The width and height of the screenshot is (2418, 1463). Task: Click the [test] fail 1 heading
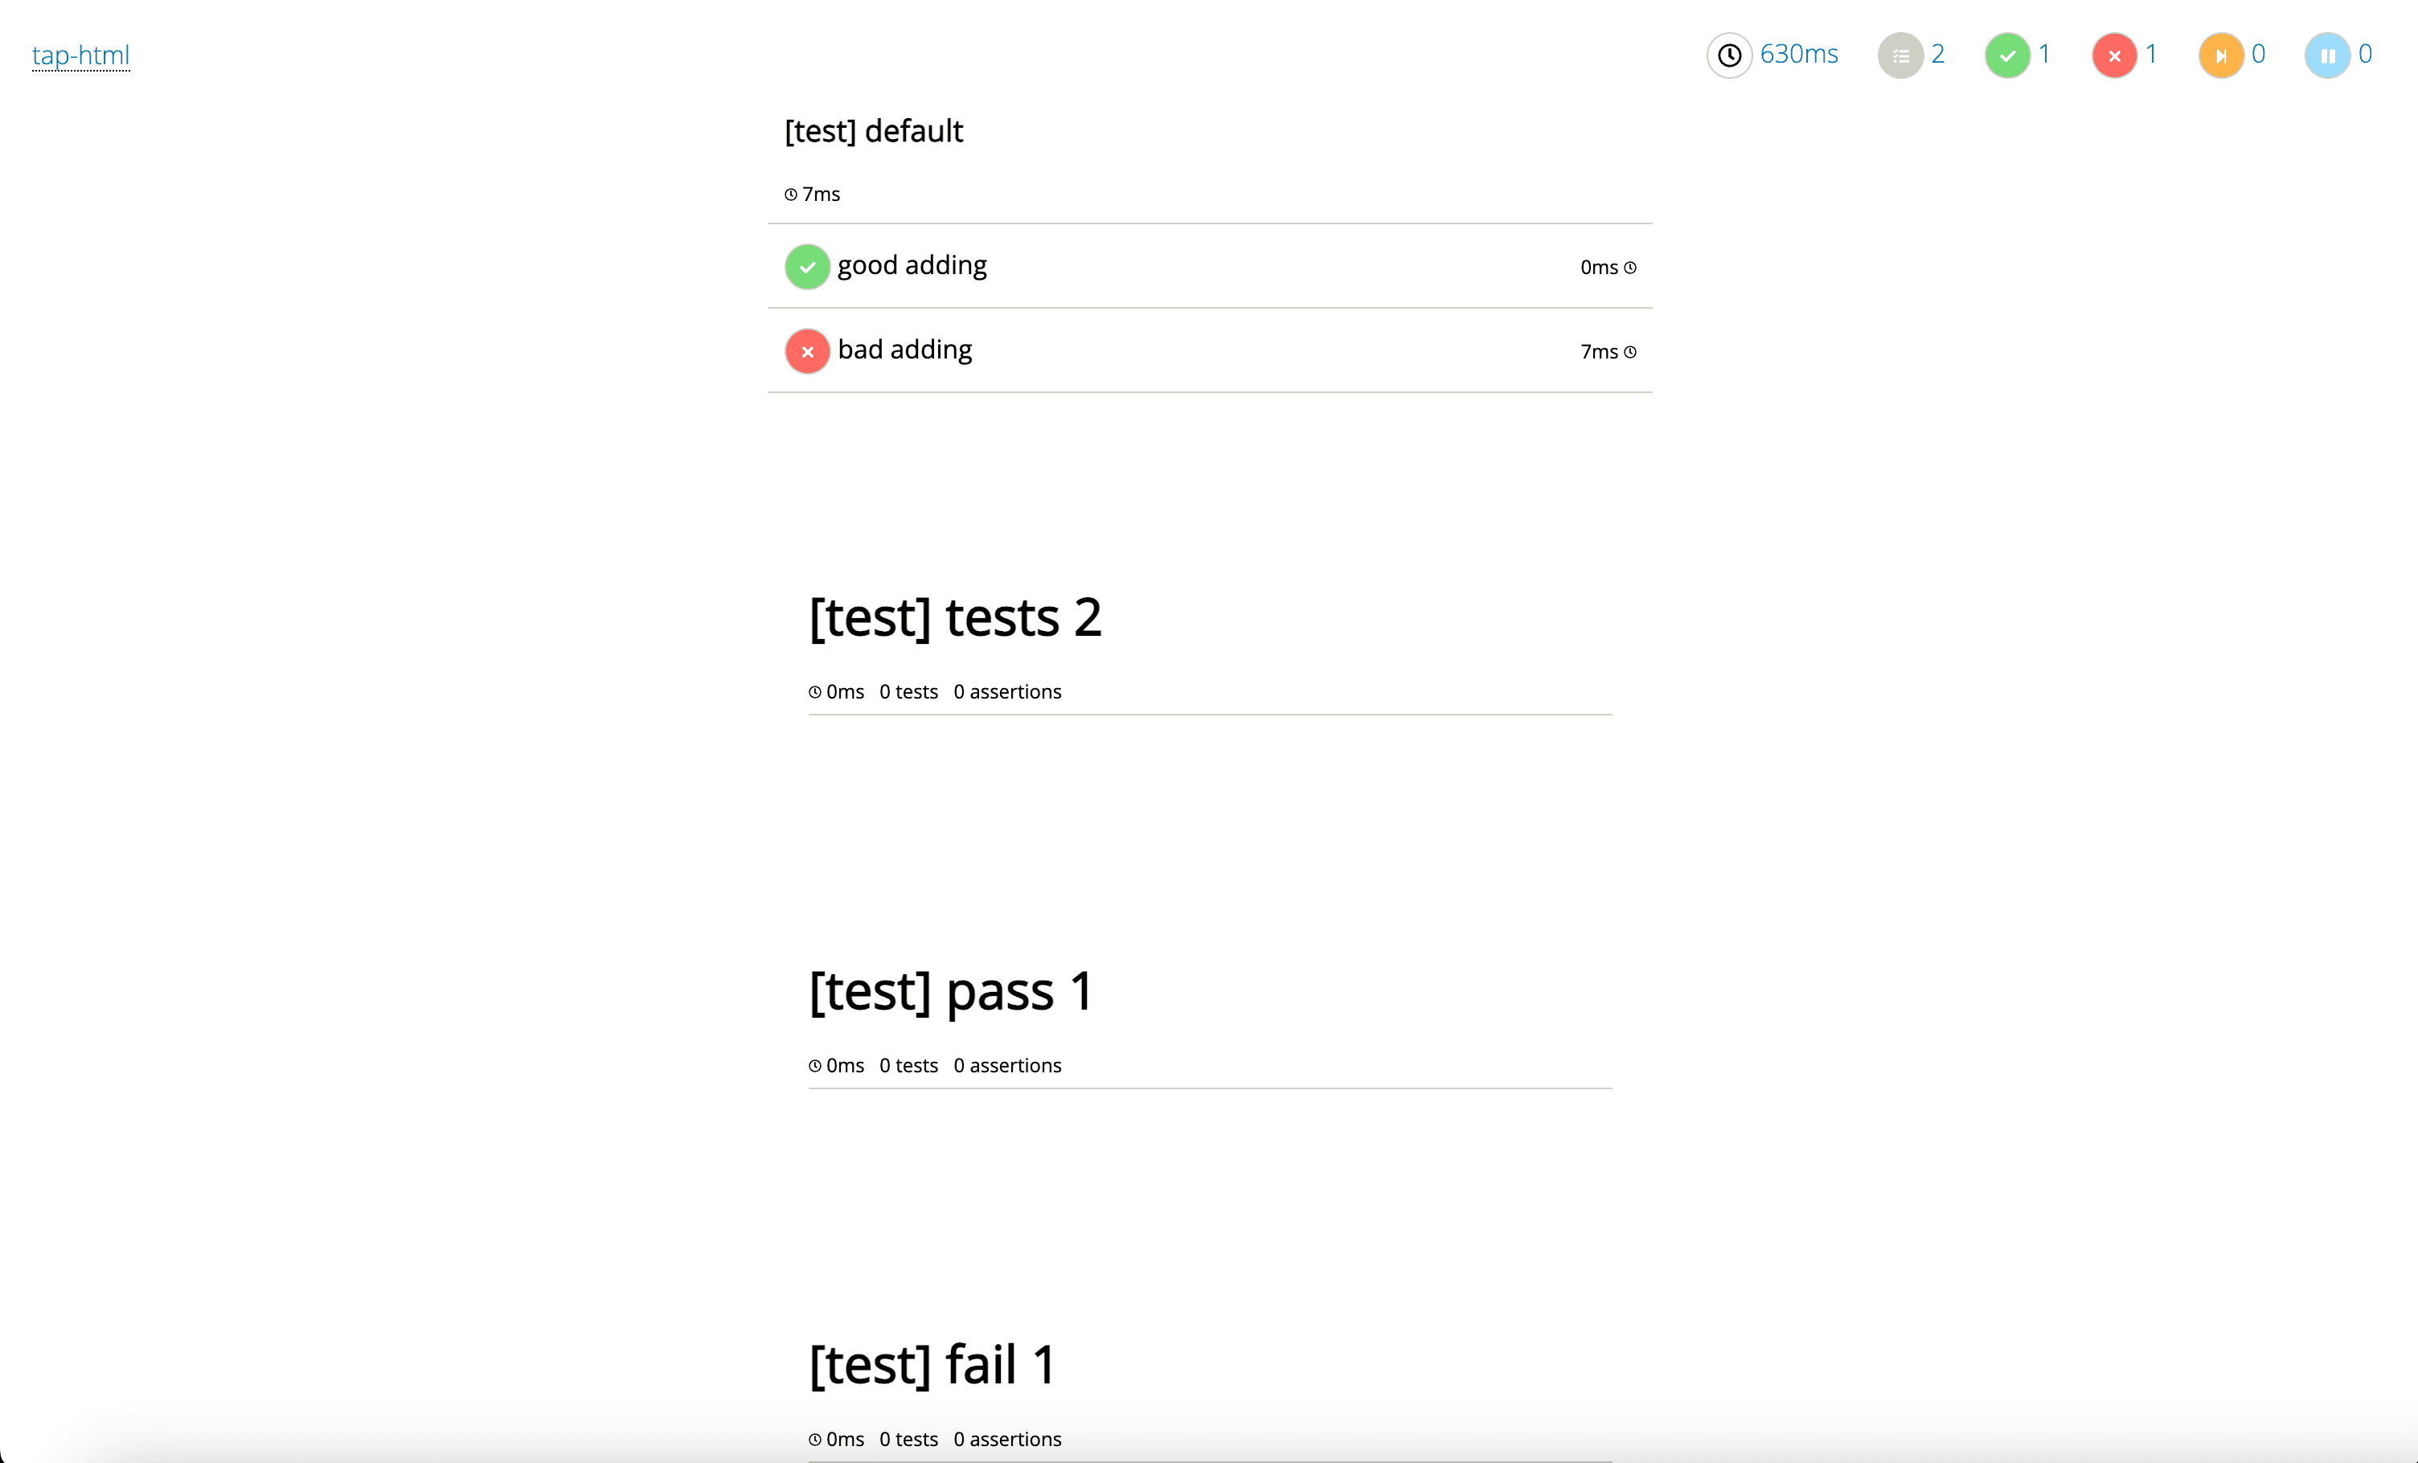[x=932, y=1364]
